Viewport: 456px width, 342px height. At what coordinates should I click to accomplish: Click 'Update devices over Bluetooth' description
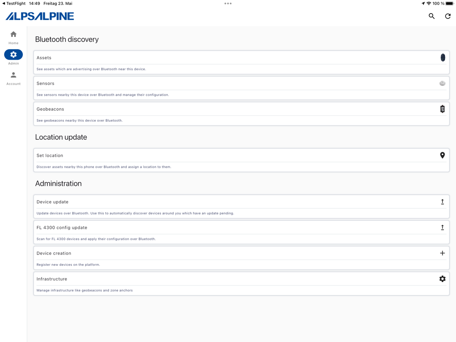click(x=135, y=213)
